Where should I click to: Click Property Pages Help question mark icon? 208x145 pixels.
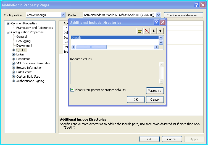196,5
